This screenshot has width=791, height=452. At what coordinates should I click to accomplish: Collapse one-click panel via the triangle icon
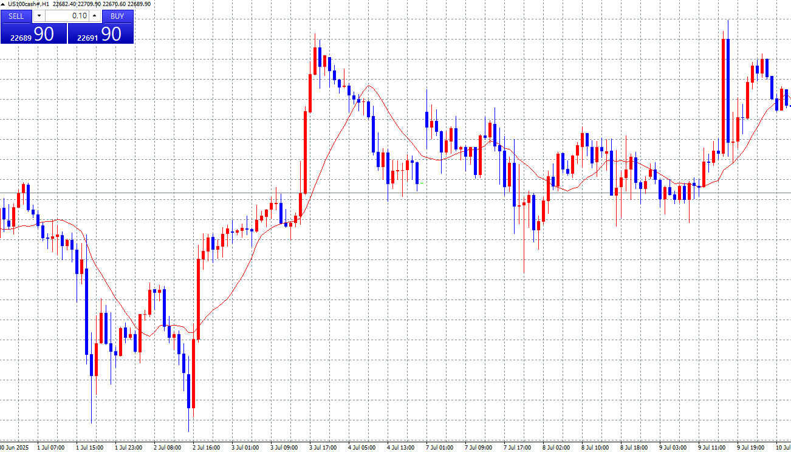pos(3,4)
